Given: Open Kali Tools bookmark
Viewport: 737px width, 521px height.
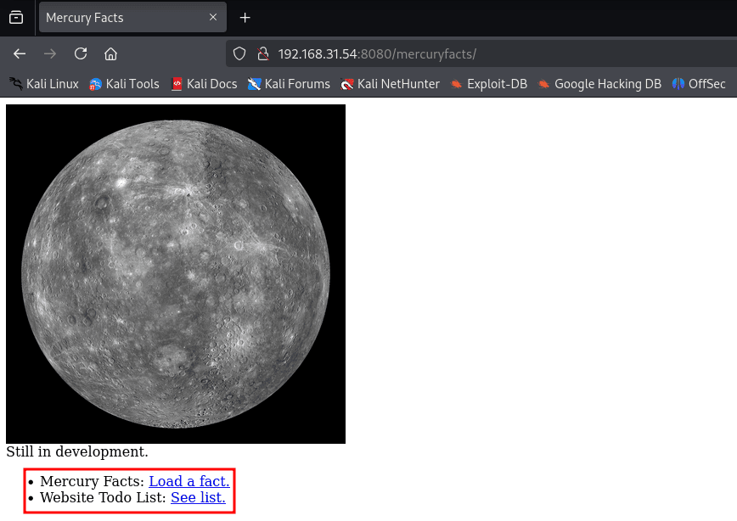Looking at the screenshot, I should click(124, 84).
